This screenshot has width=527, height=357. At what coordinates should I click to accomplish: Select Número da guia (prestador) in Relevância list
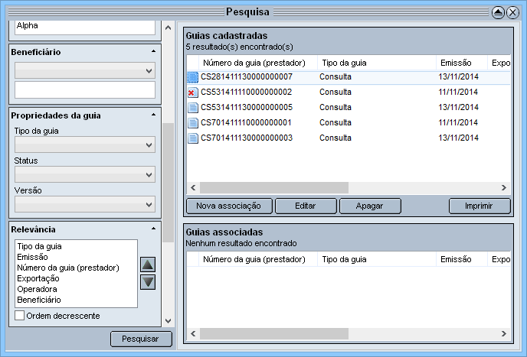click(68, 268)
